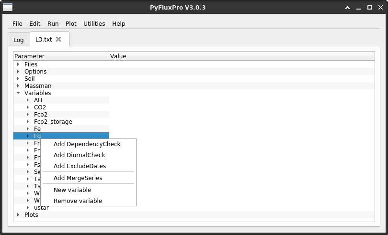The width and height of the screenshot is (388, 235).
Task: Click the Value column header
Action: [242, 56]
